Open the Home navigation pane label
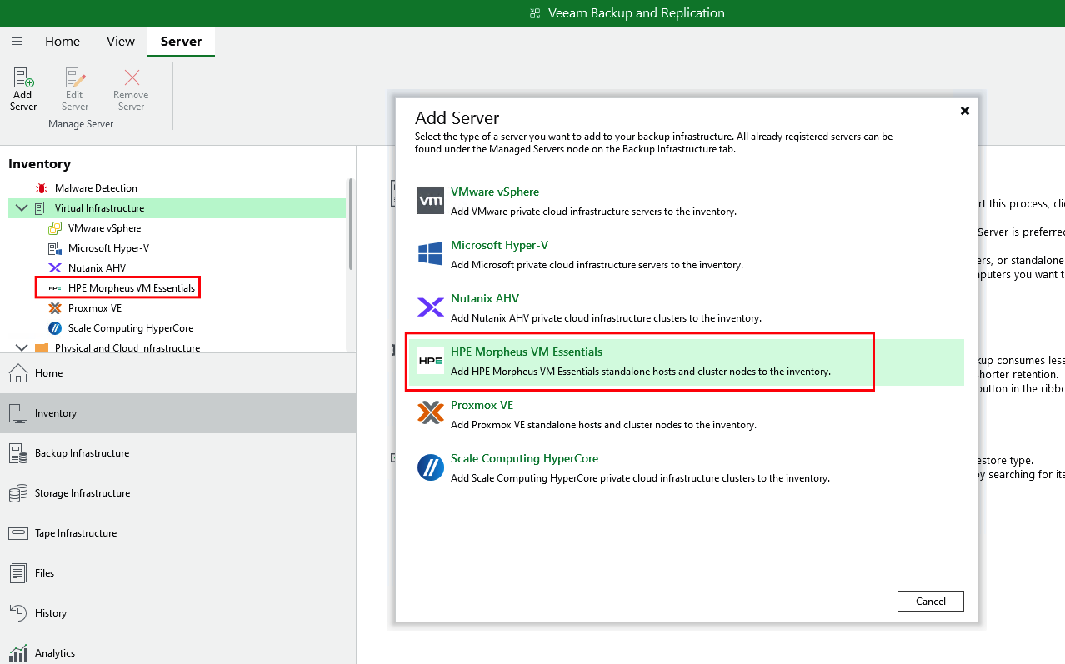 pyautogui.click(x=48, y=373)
